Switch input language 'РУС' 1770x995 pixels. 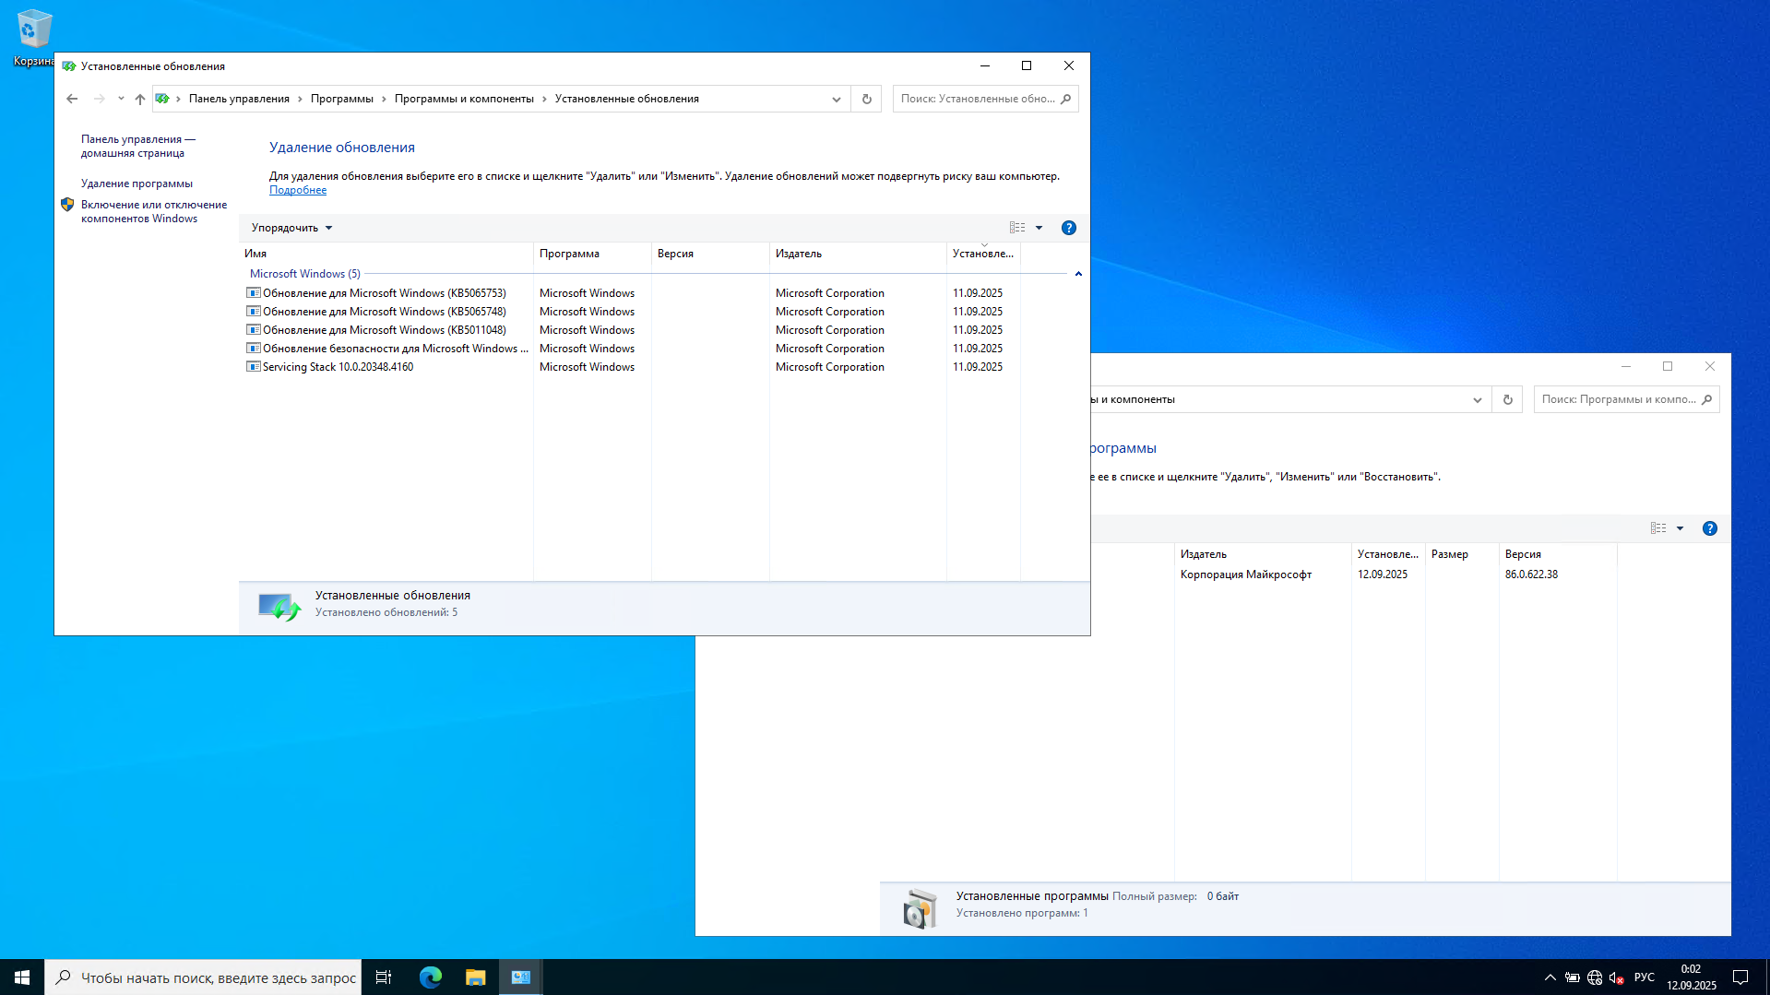[x=1645, y=977]
